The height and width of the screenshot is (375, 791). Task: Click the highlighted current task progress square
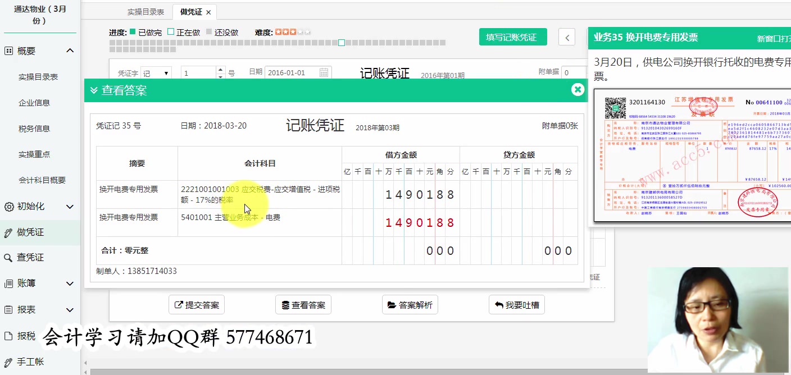coord(341,42)
